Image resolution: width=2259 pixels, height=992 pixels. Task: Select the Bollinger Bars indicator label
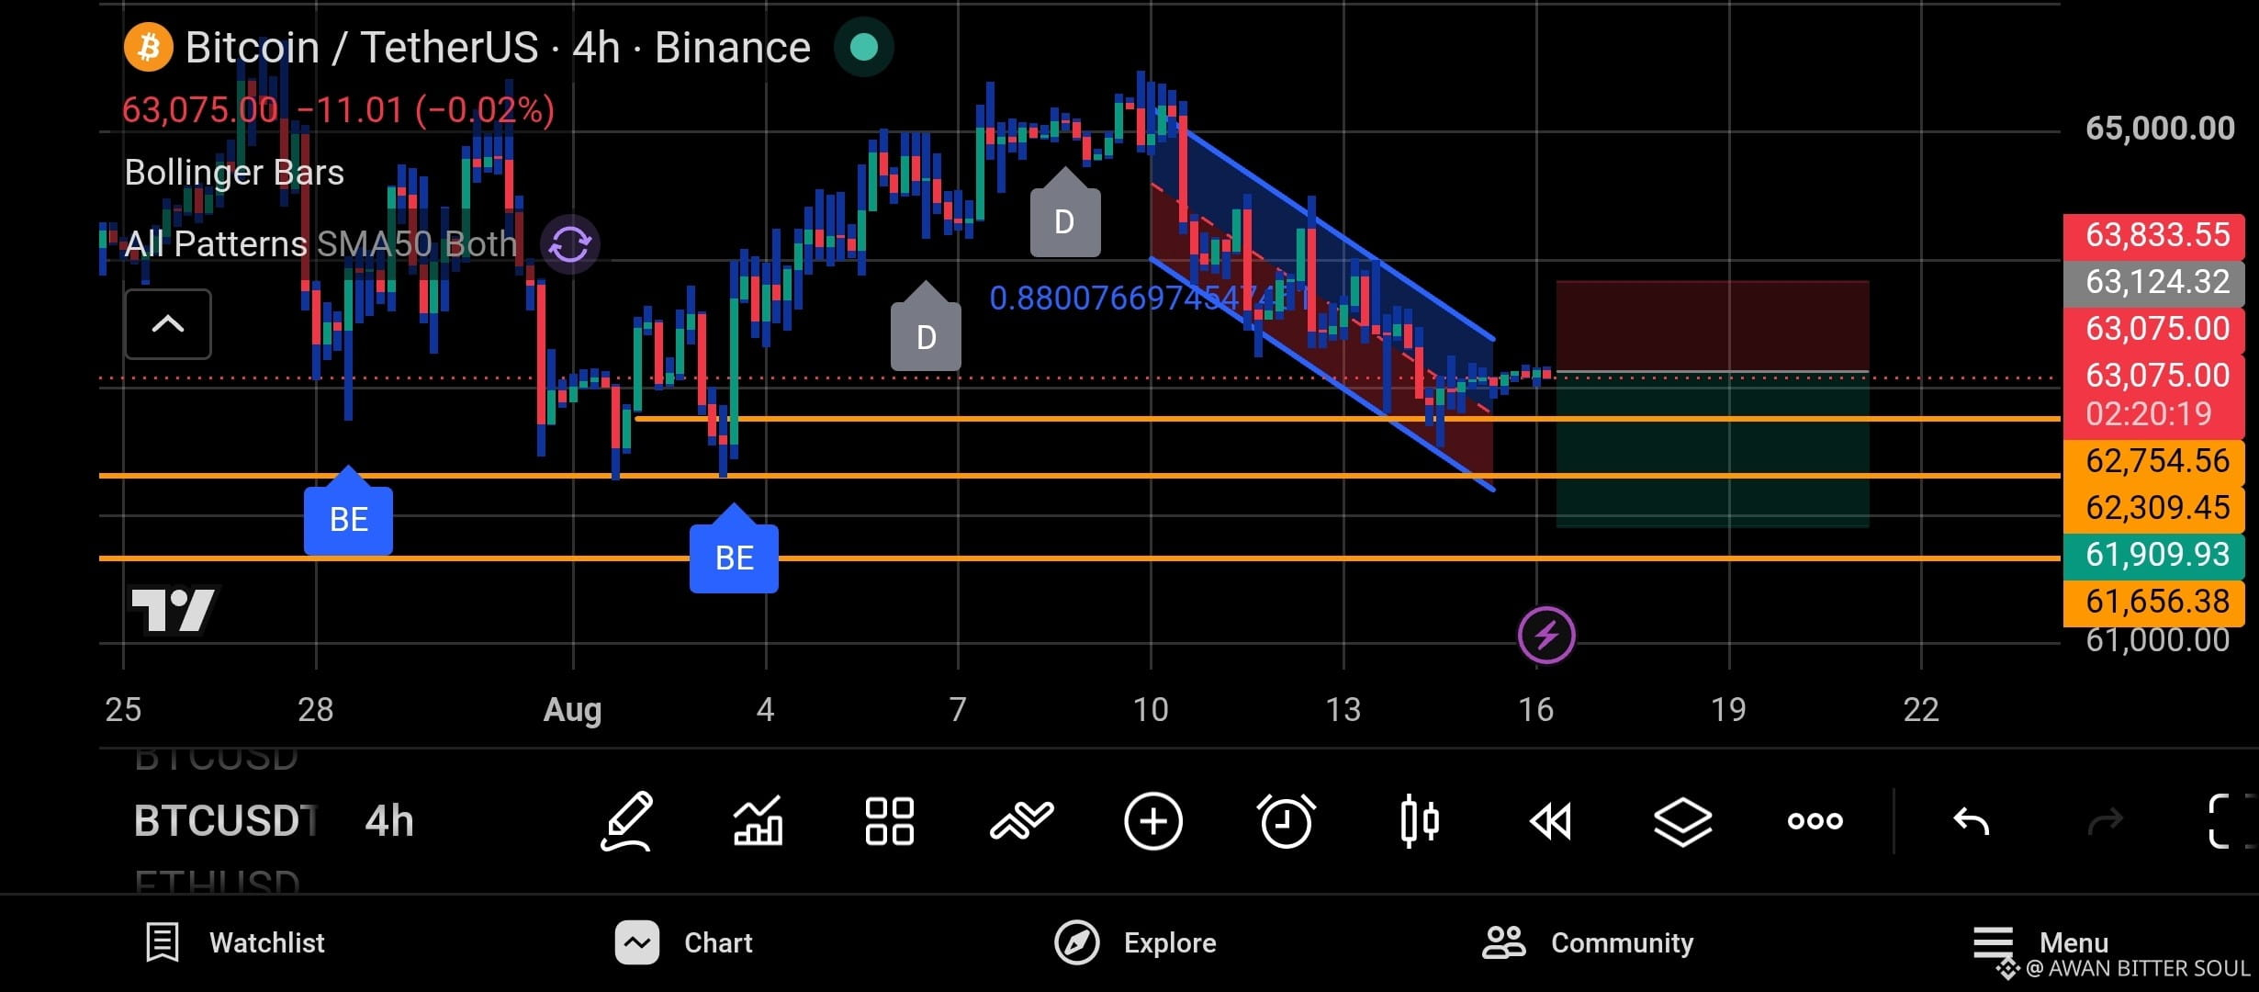tap(234, 173)
